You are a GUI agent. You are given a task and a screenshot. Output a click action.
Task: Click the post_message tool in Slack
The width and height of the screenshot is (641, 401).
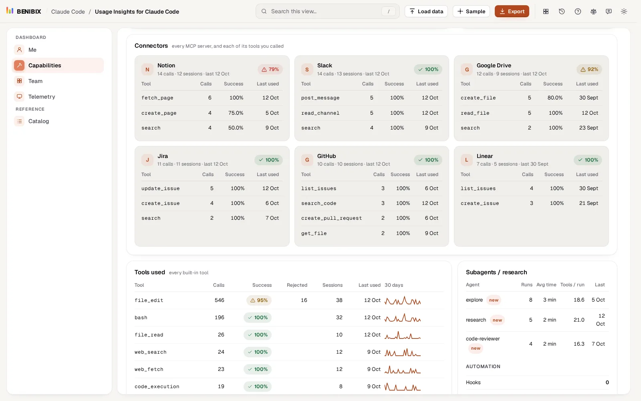320,98
